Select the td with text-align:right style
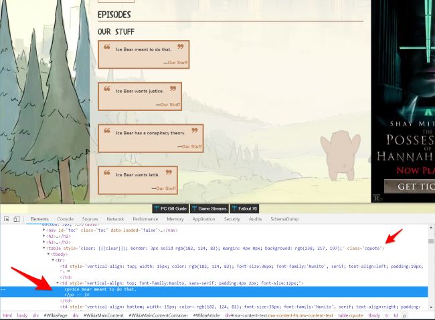 click(x=240, y=307)
